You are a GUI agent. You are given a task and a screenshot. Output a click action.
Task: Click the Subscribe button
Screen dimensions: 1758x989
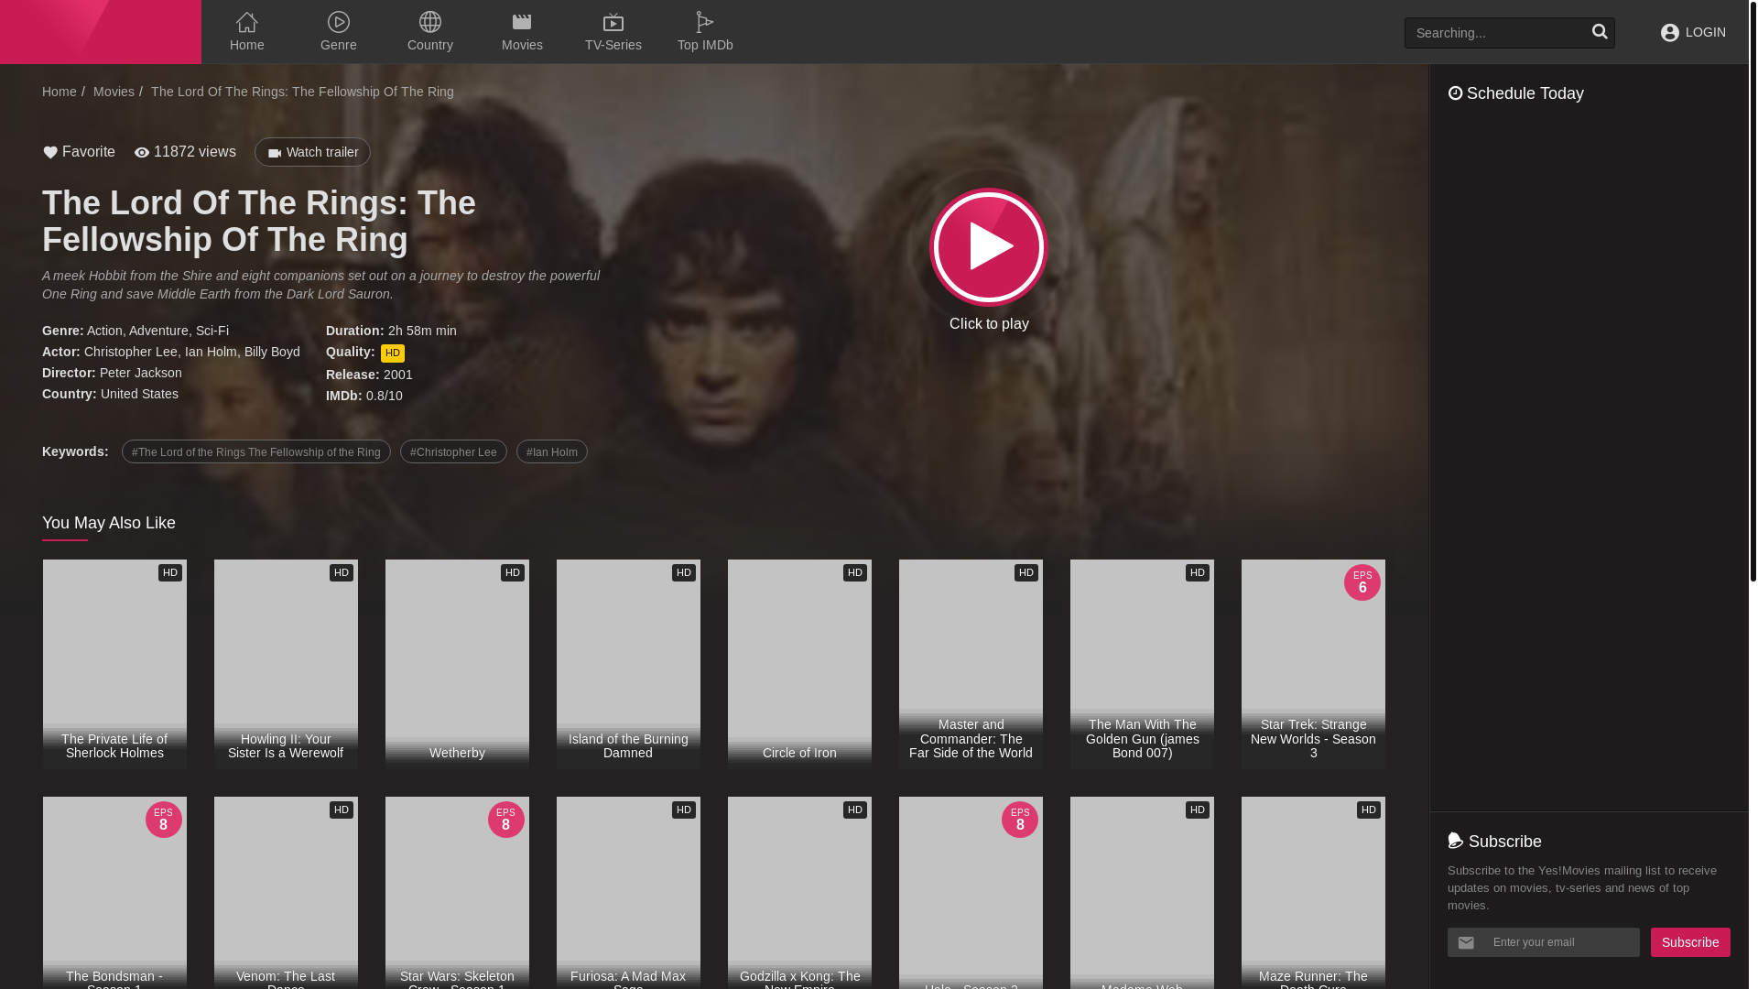pyautogui.click(x=1690, y=942)
